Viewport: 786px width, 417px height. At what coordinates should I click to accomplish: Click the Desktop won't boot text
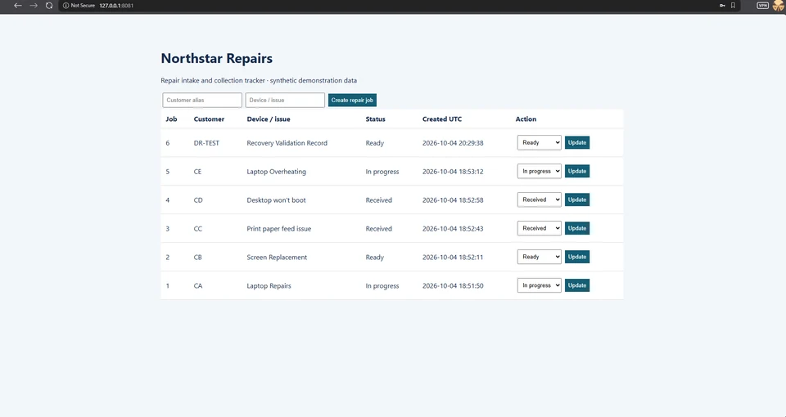(x=276, y=200)
